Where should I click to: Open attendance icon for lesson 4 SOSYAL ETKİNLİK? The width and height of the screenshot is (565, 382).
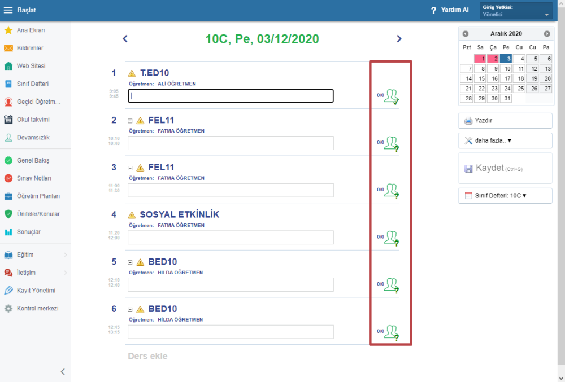click(391, 238)
